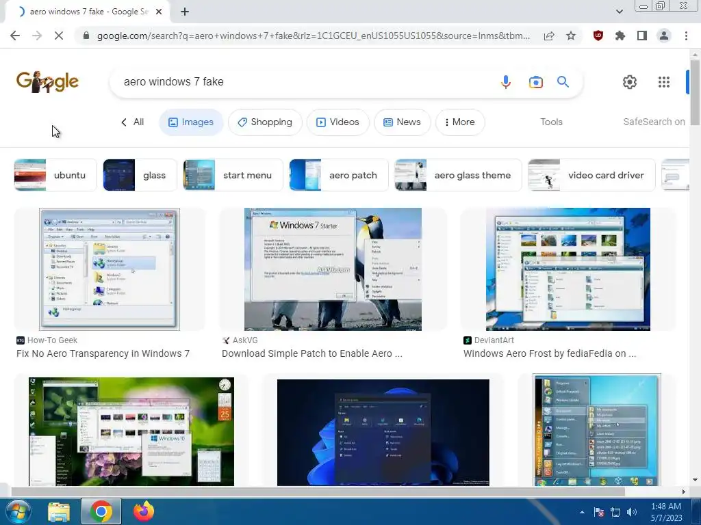Viewport: 701px width, 525px height.
Task: Toggle the browser side panel icon
Action: [642, 36]
